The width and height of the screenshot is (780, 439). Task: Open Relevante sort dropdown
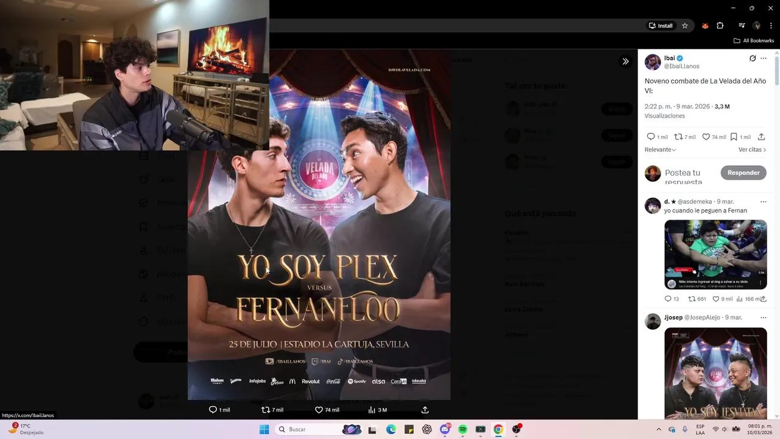(x=660, y=149)
